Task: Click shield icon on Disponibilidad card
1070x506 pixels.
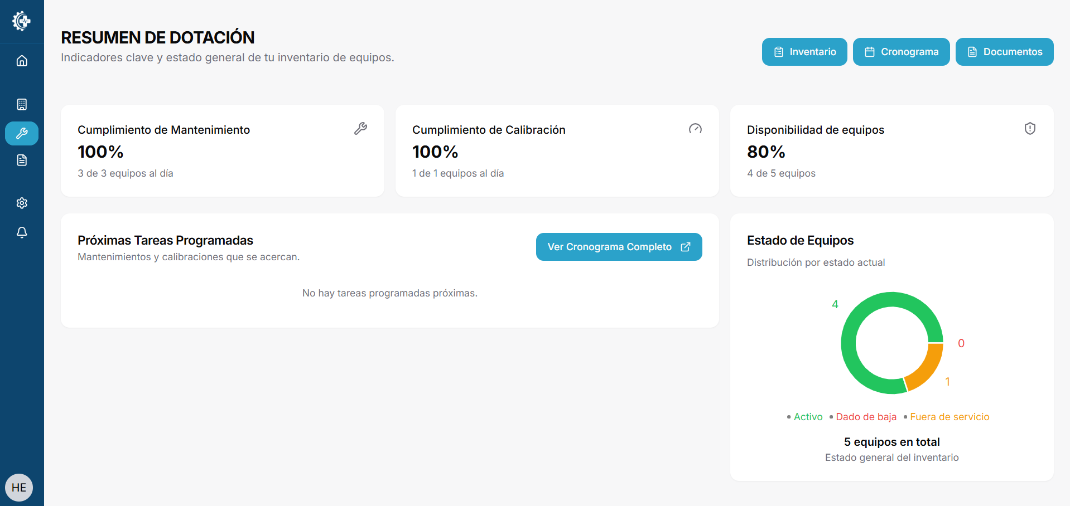Action: coord(1030,129)
